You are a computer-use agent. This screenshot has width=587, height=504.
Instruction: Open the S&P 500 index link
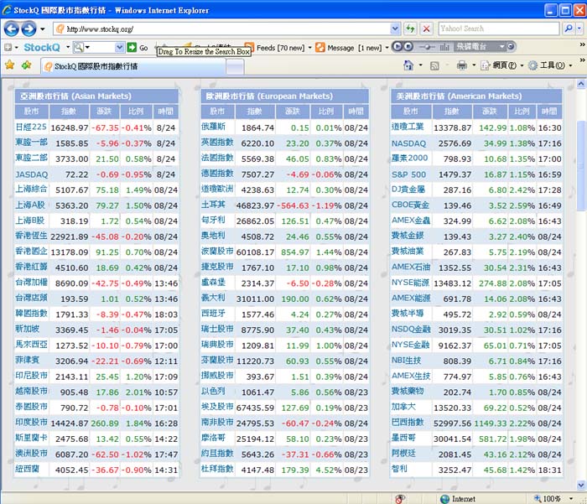click(x=409, y=174)
